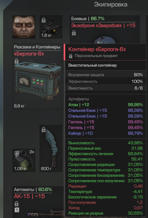Select the grenade slot with 2x
Screen dimensions: 148x218
(24, 160)
